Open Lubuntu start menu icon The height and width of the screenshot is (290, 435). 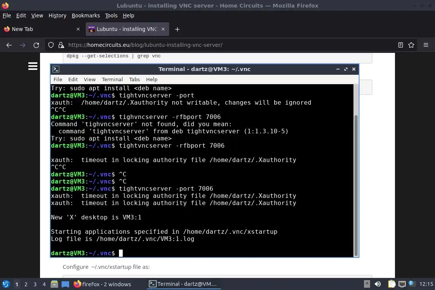click(6, 284)
